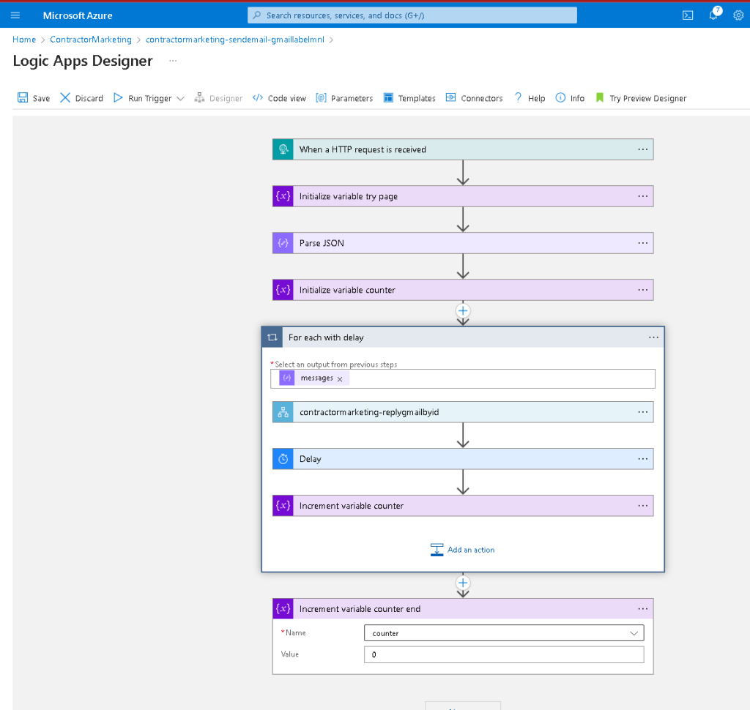Expand Initialize variable try page step
This screenshot has width=750, height=710.
click(x=463, y=196)
